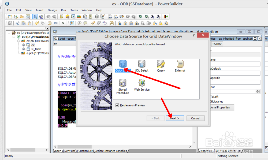
Task: Click the script editor horizontal scrollbar
Action: (122, 147)
